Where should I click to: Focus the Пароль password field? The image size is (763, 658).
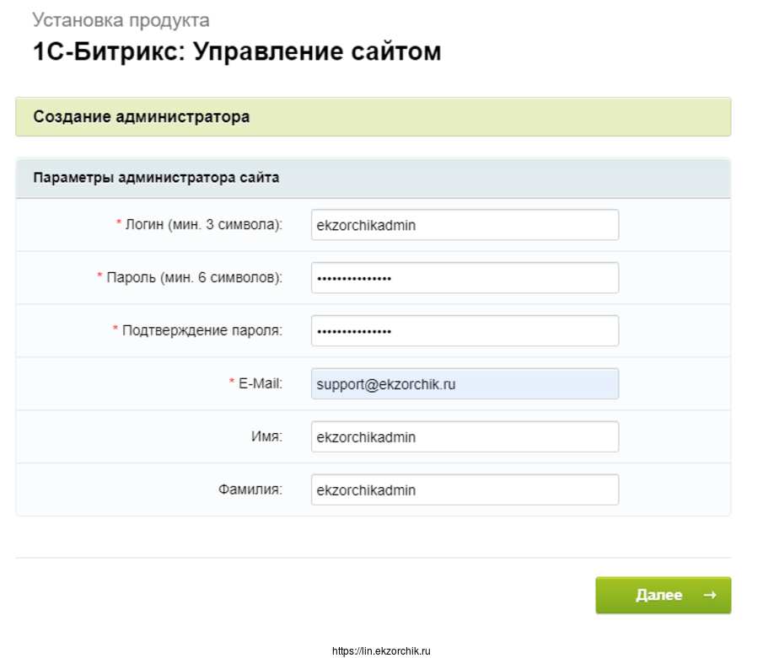(464, 278)
